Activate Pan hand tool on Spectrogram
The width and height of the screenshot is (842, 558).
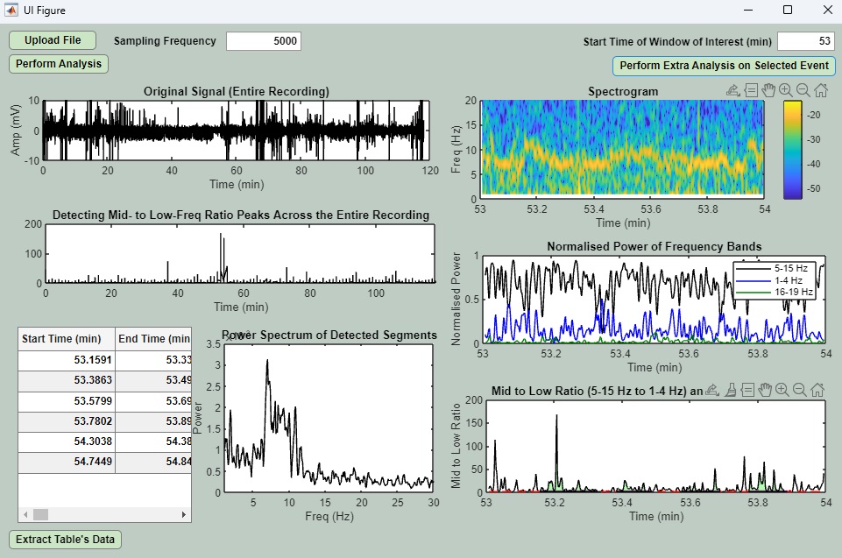point(768,90)
